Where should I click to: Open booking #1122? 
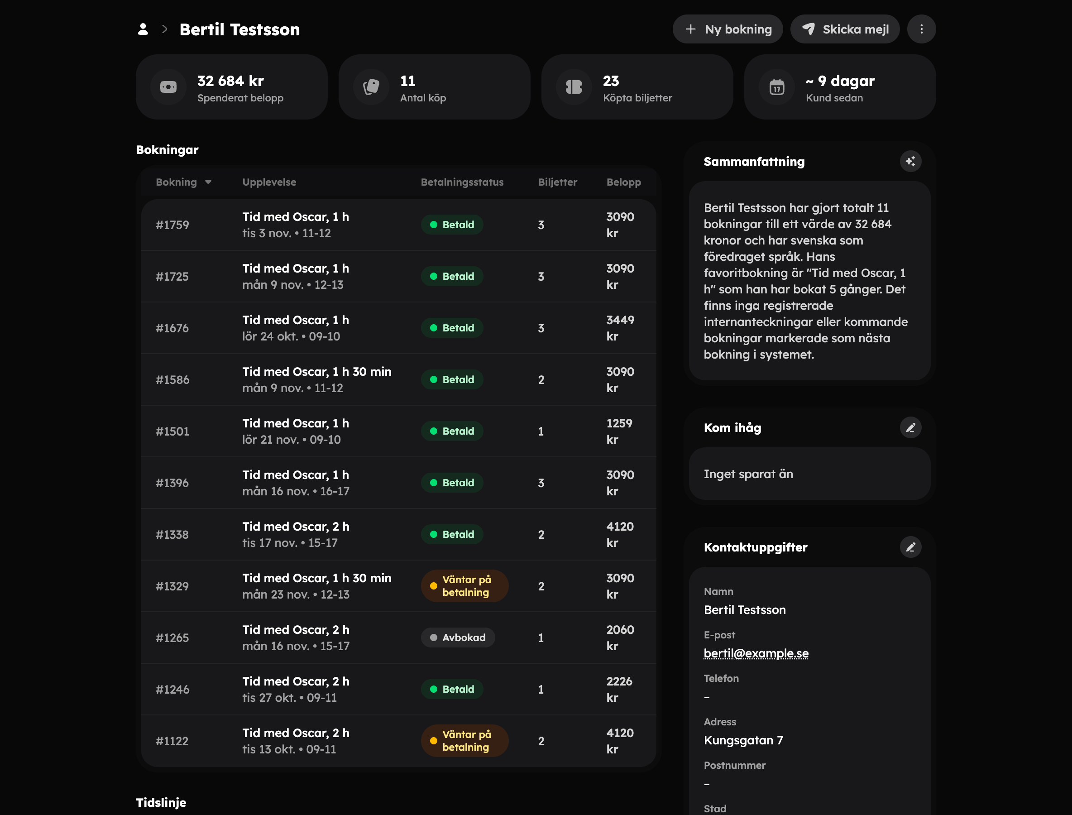[x=398, y=741]
